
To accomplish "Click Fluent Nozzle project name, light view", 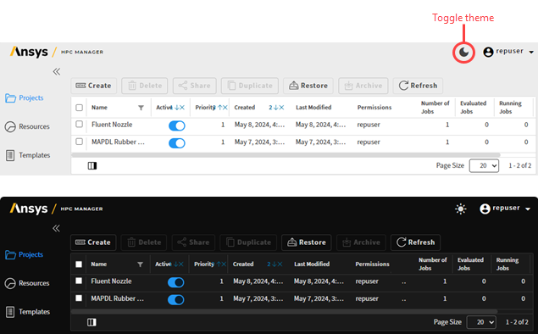I will (x=112, y=125).
